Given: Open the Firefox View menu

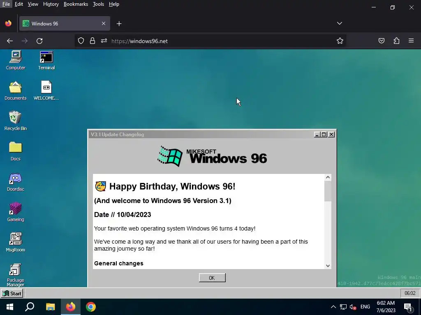Looking at the screenshot, I should tap(33, 4).
